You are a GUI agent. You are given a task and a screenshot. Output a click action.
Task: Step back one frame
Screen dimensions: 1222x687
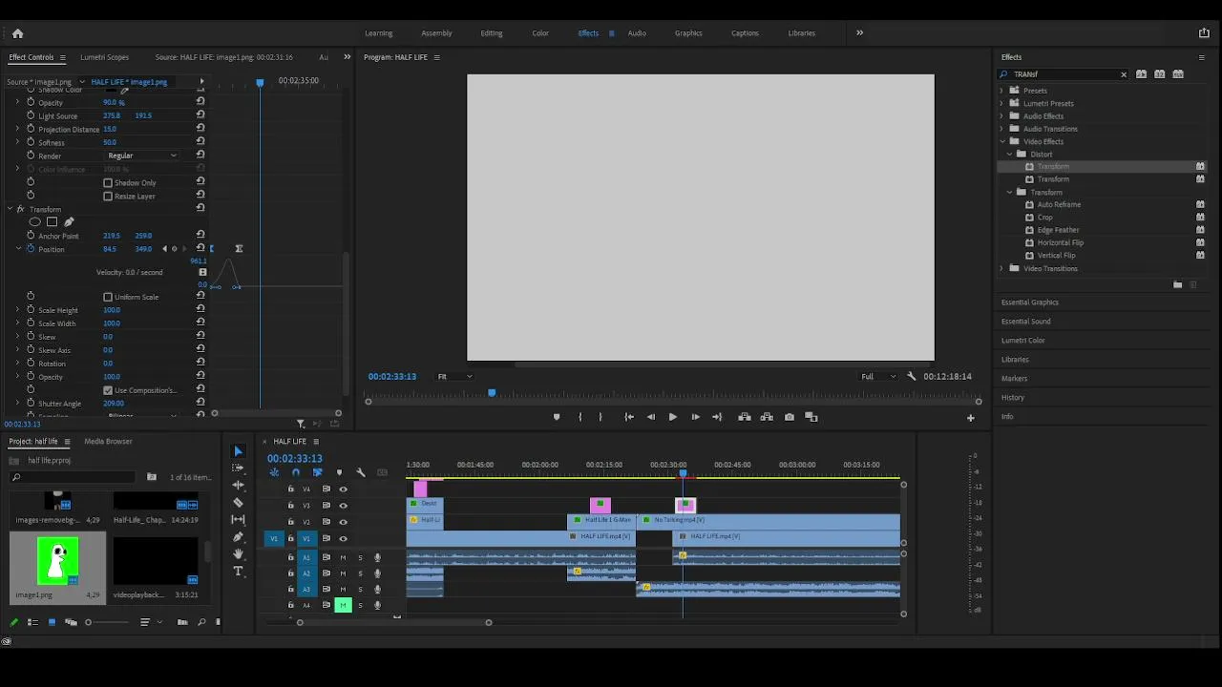coord(651,417)
